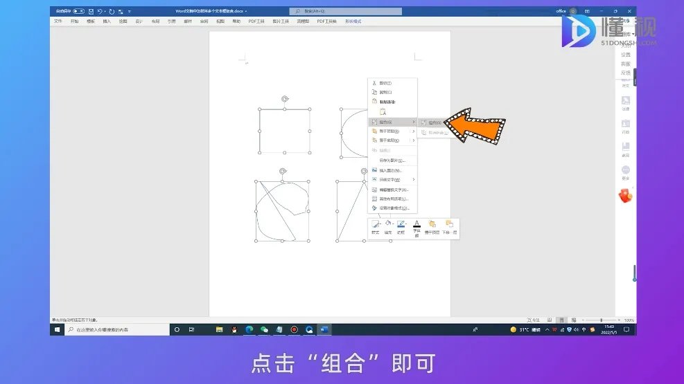
Task: Toggle the AutoSave switch
Action: coord(79,11)
